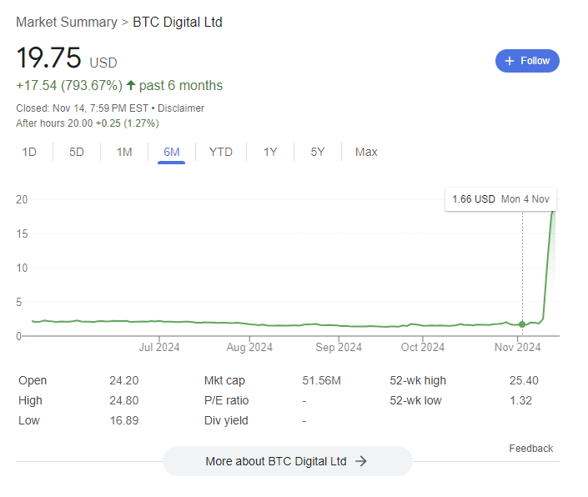Screen dimensions: 588x497
Task: Switch to the YTD range tab
Action: point(221,152)
